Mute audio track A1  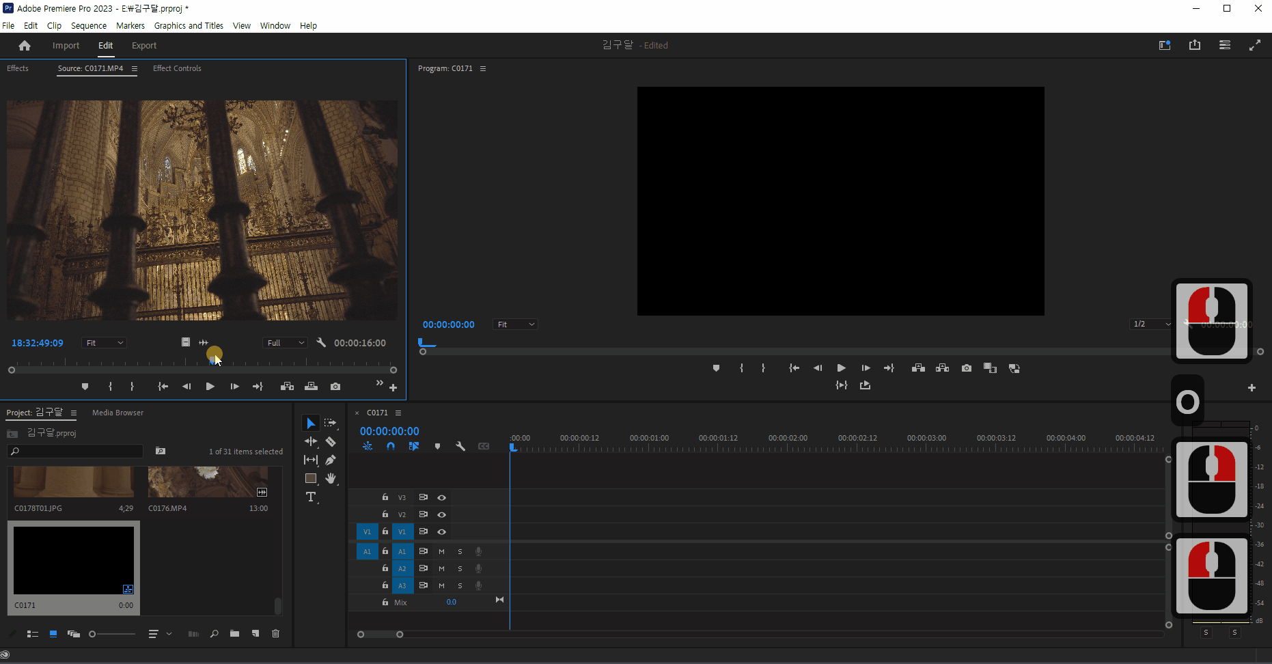(441, 551)
